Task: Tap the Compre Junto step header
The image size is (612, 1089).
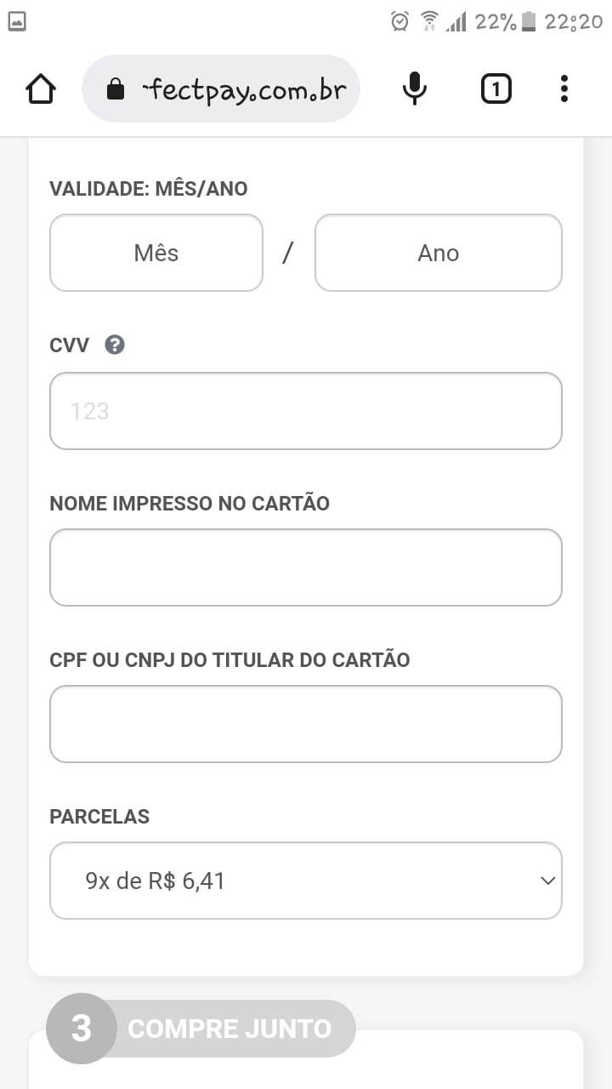Action: [229, 1029]
